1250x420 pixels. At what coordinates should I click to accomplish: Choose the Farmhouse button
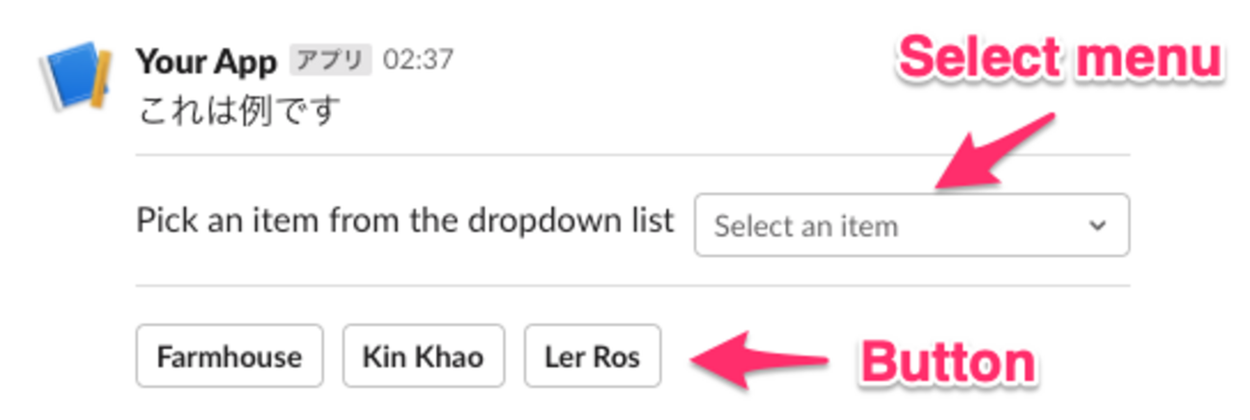click(229, 357)
